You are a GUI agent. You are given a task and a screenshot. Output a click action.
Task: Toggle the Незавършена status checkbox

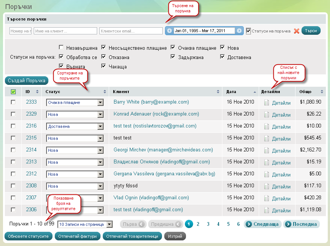point(61,47)
